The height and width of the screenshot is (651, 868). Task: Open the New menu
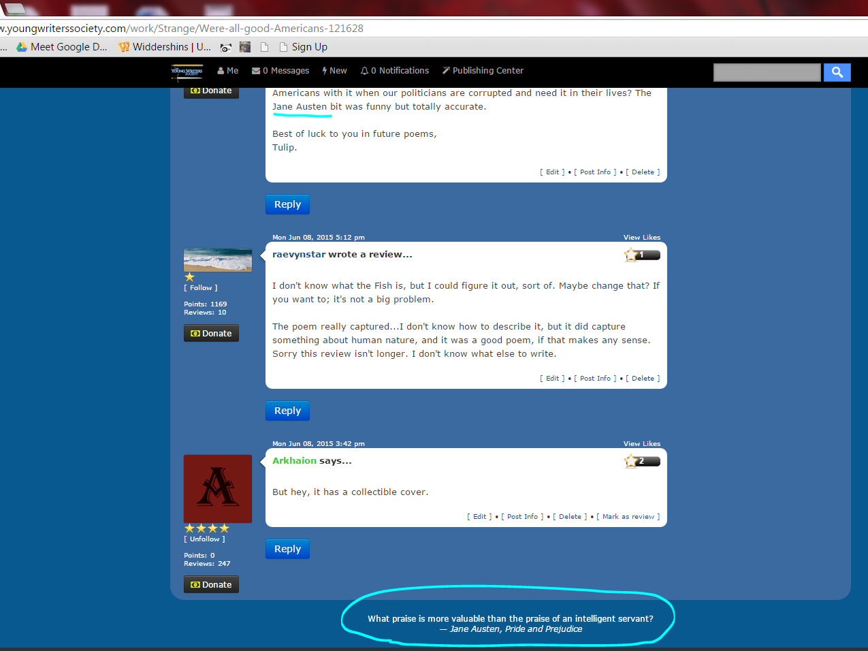tap(334, 71)
